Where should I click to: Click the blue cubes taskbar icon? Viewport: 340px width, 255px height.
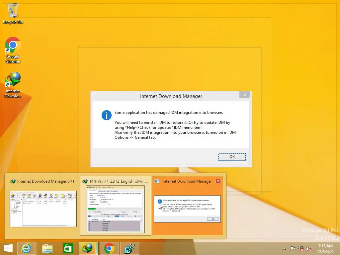[130, 248]
